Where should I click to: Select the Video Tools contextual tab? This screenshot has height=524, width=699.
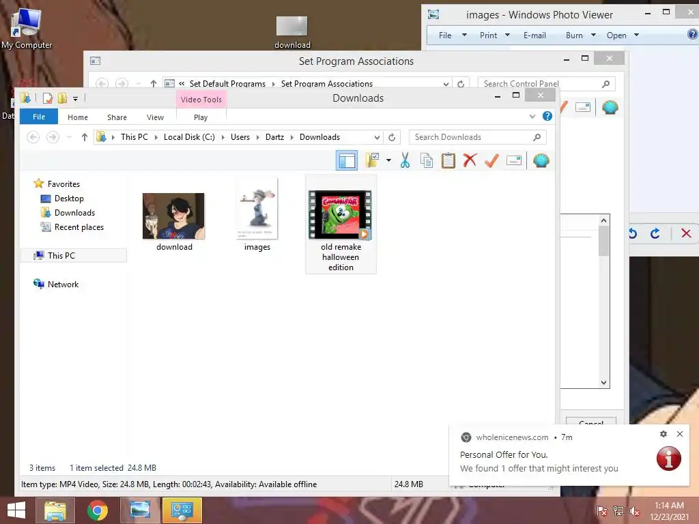tap(201, 100)
